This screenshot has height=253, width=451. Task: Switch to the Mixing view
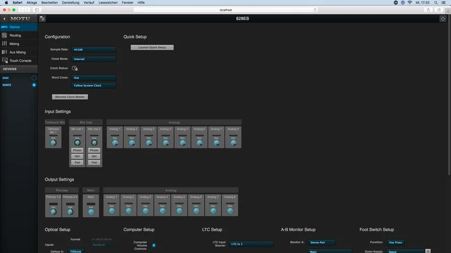(14, 44)
